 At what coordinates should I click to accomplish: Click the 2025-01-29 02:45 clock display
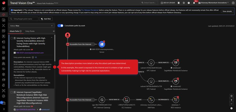coord(168,3)
